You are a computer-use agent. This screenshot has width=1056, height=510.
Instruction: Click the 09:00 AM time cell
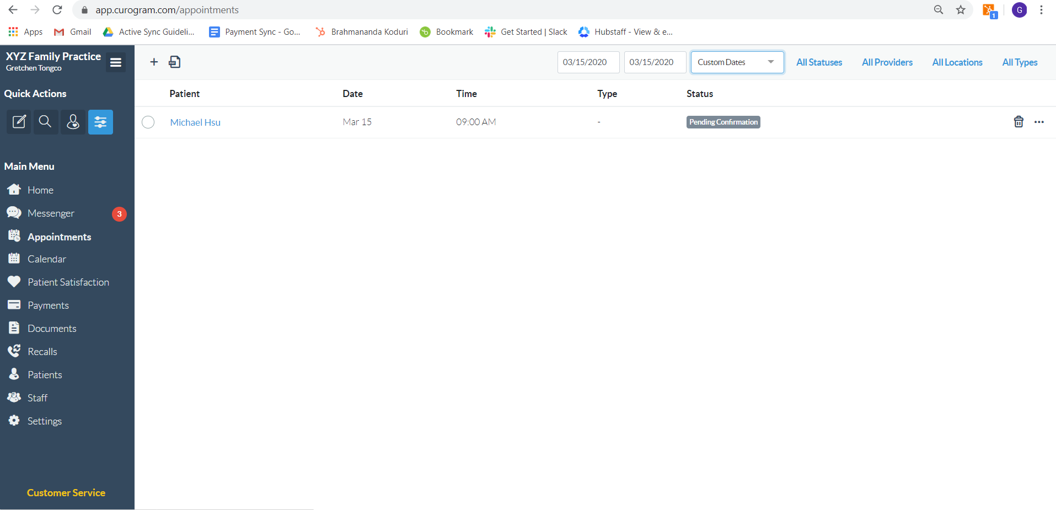pos(476,122)
